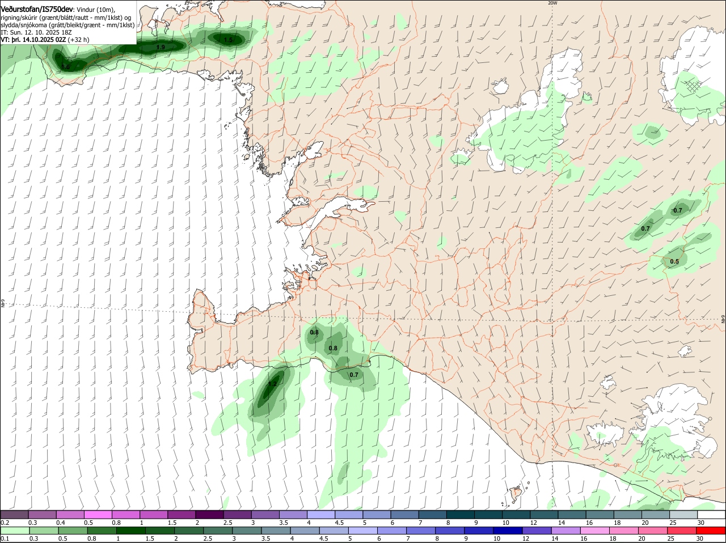Click the Veðurstofan/IS750dev title text
The height and width of the screenshot is (543, 726).
click(x=36, y=10)
